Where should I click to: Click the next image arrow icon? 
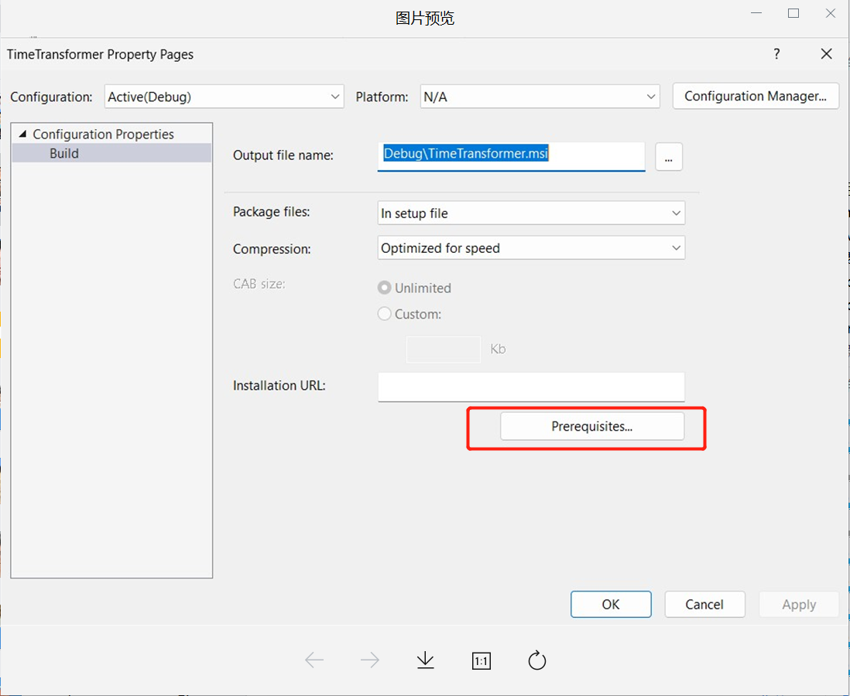(x=370, y=660)
